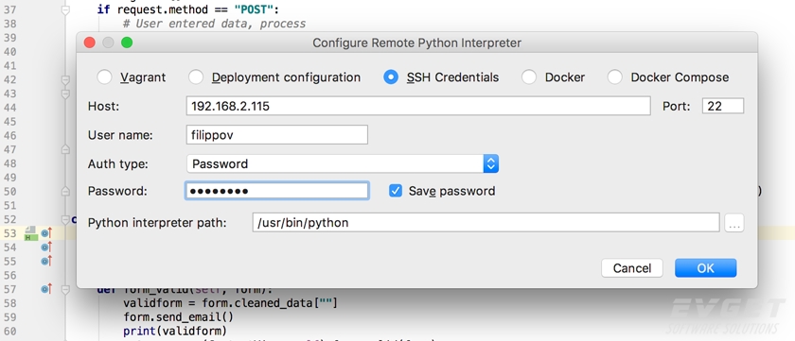This screenshot has height=341, width=795.
Task: Click the override gutter icon on line 55
Action: pyautogui.click(x=46, y=261)
